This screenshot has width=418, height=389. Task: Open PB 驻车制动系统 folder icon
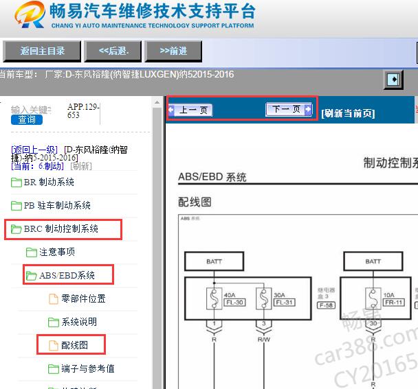(x=16, y=206)
